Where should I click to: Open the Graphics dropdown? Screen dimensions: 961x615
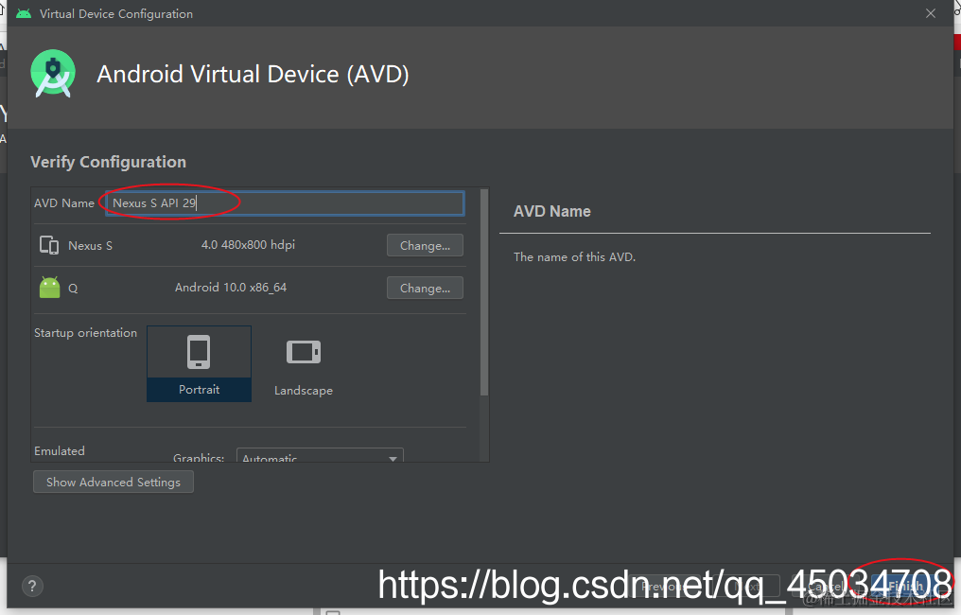pyautogui.click(x=320, y=457)
